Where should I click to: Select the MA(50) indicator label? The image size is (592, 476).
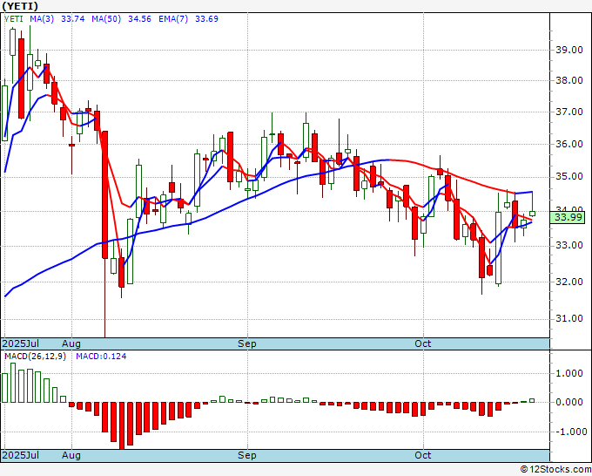(x=106, y=19)
